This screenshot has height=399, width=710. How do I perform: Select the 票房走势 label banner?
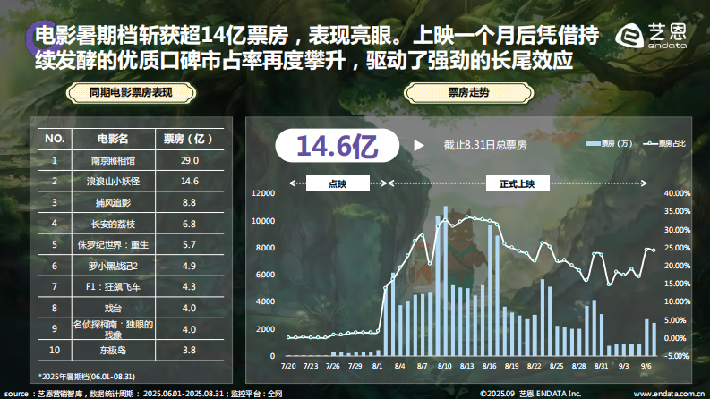tap(468, 93)
